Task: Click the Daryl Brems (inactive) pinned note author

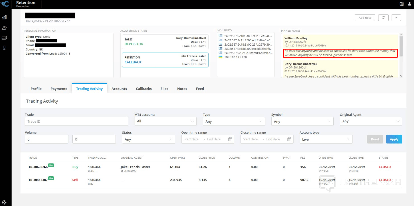Action: [x=301, y=64]
